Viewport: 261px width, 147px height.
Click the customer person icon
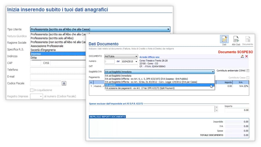tap(242, 56)
